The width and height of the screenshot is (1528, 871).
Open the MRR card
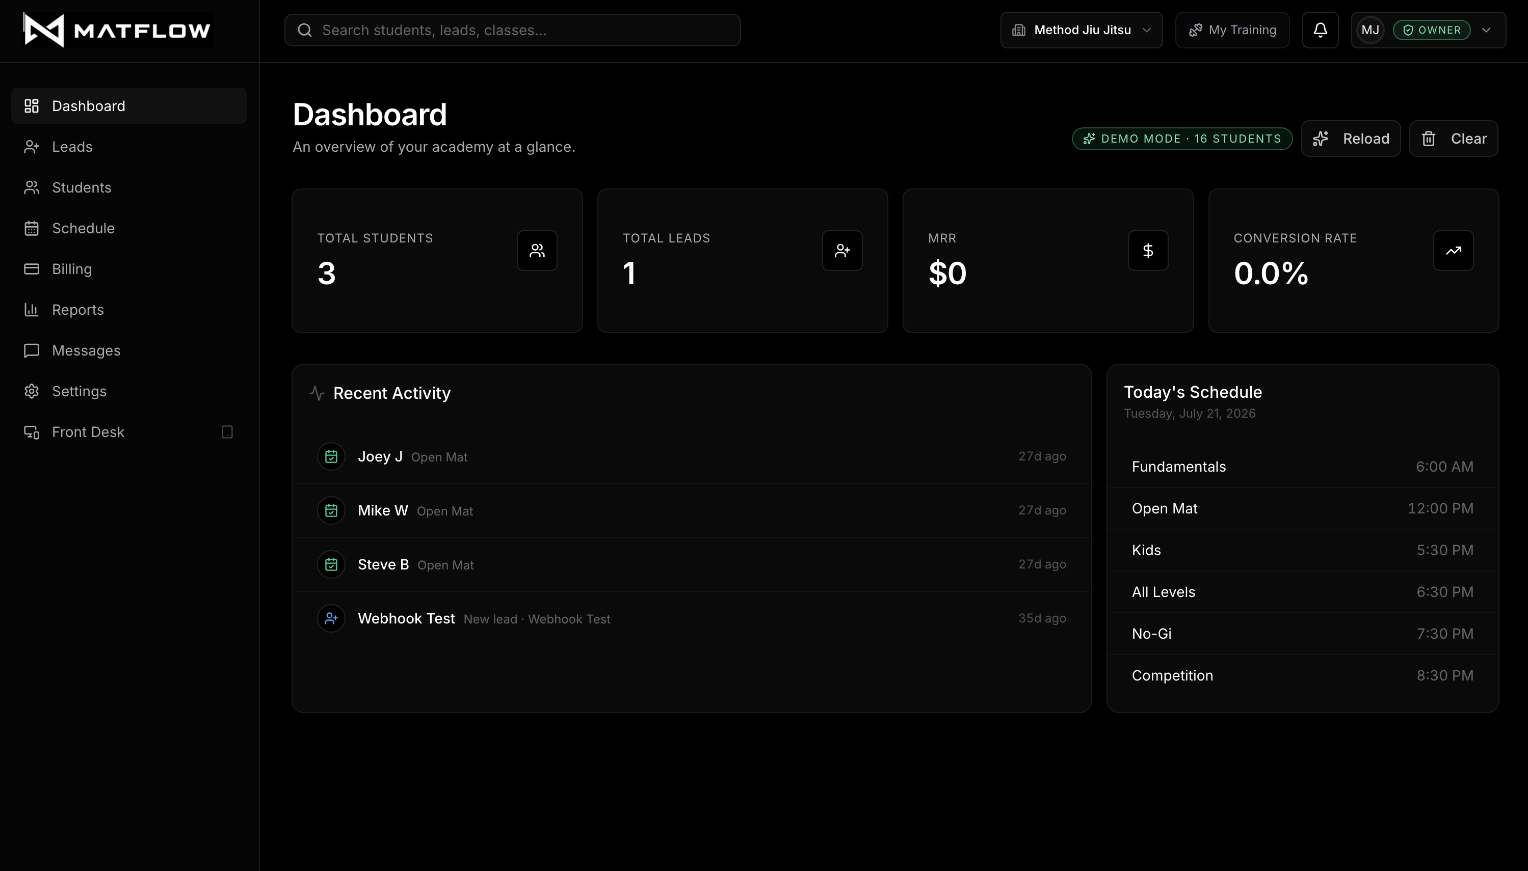coord(1048,260)
